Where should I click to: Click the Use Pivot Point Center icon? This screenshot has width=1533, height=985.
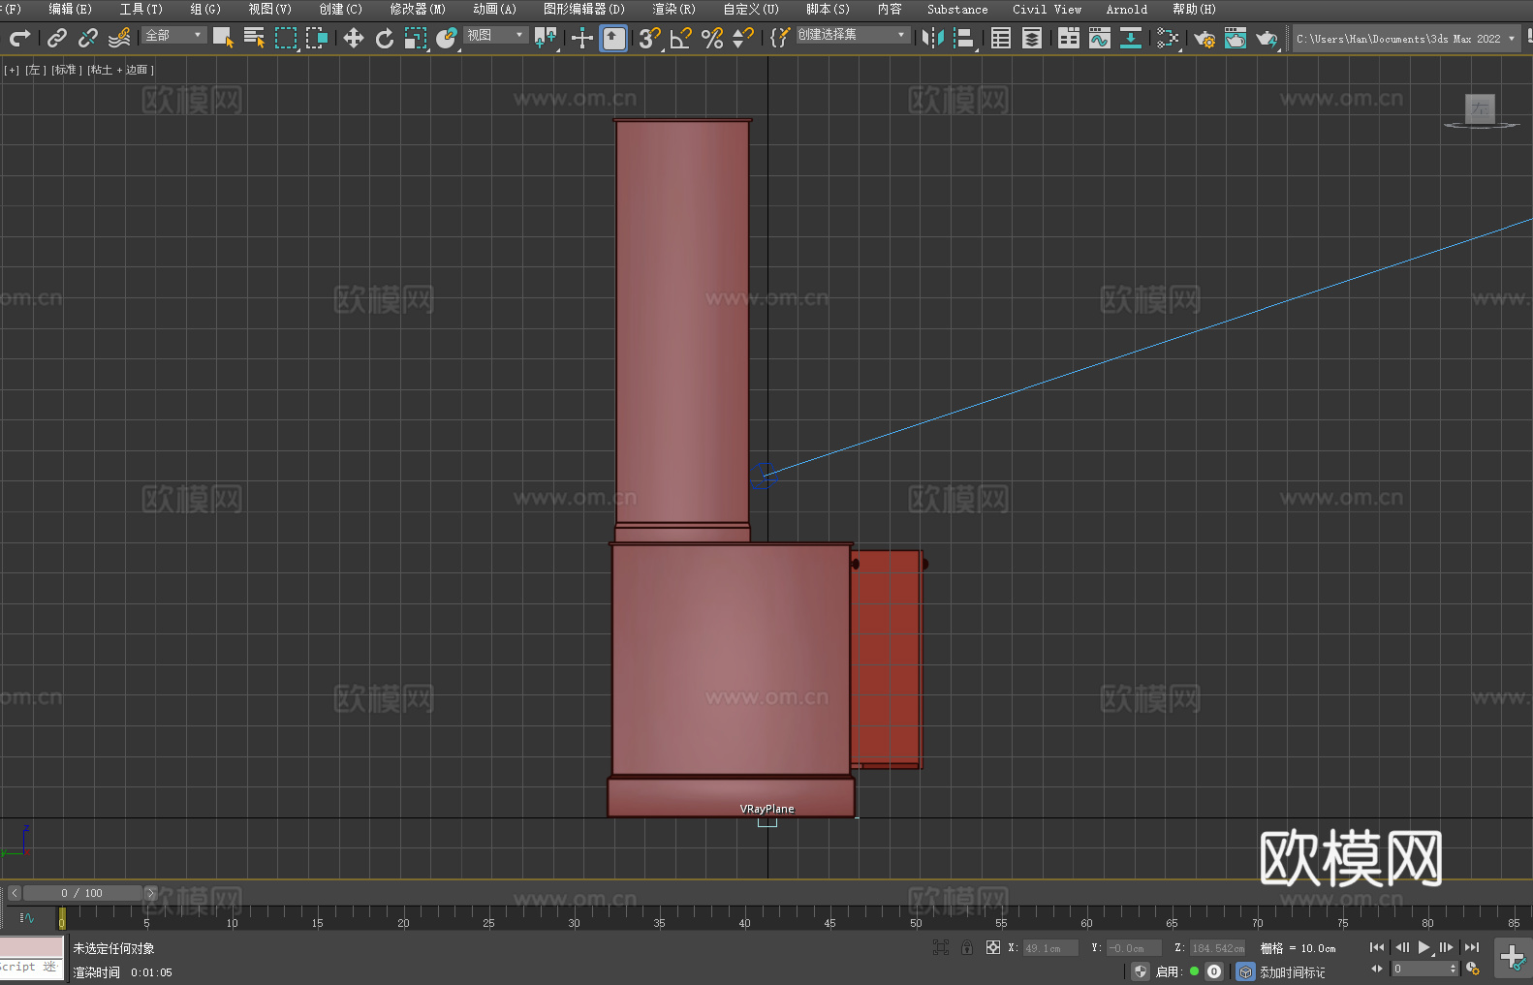click(x=546, y=38)
